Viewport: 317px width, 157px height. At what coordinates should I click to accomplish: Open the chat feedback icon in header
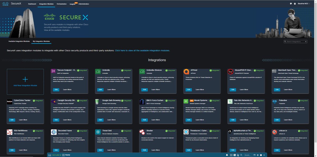click(291, 4)
